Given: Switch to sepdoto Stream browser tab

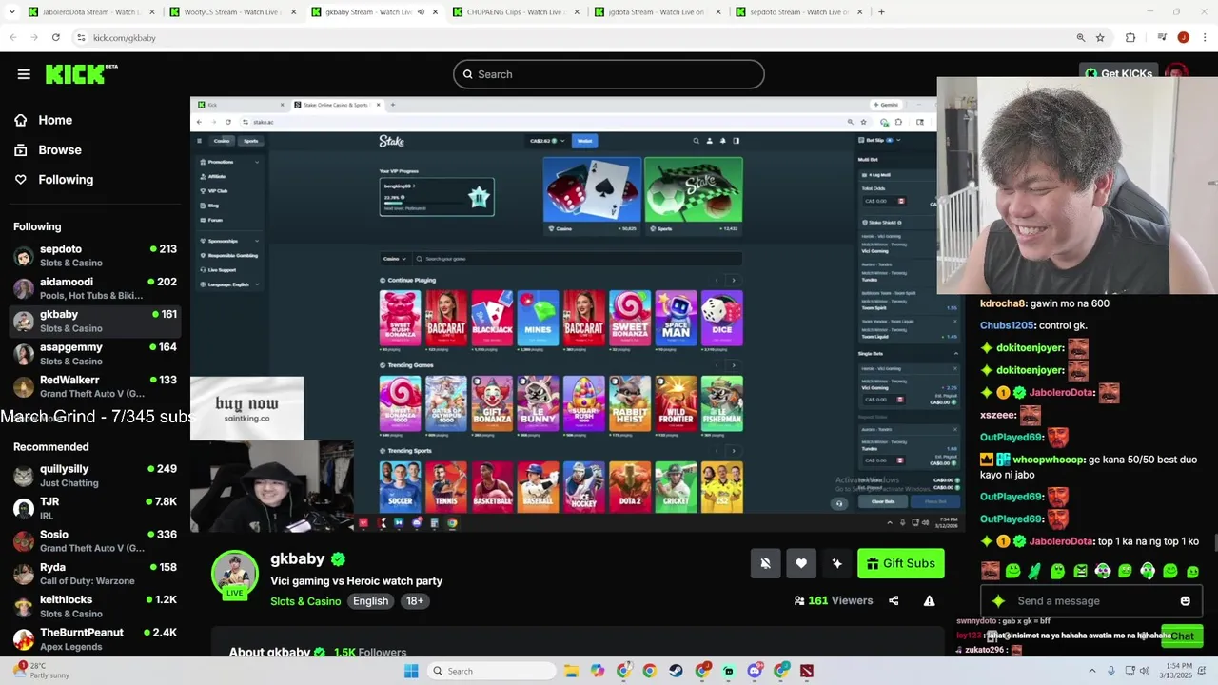Looking at the screenshot, I should (796, 11).
